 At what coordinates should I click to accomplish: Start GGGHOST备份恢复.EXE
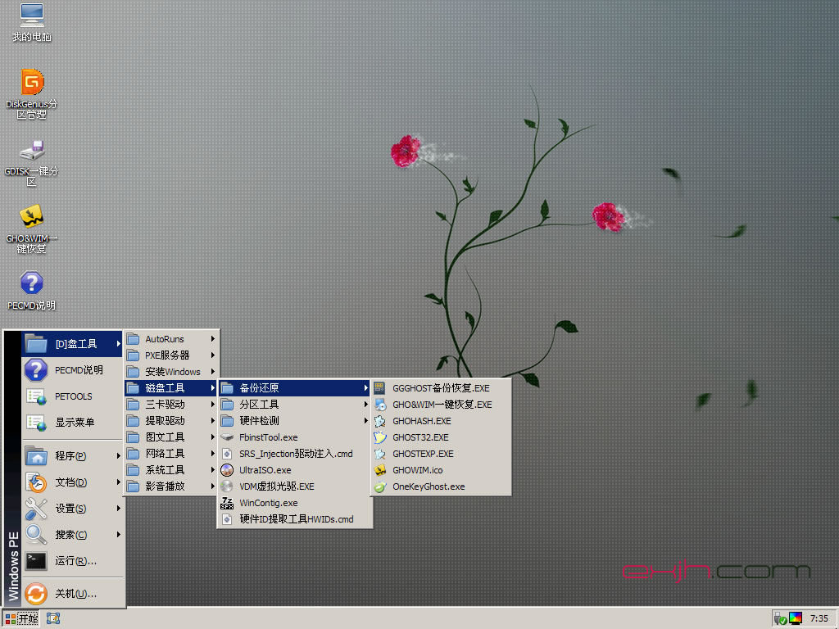tap(440, 388)
